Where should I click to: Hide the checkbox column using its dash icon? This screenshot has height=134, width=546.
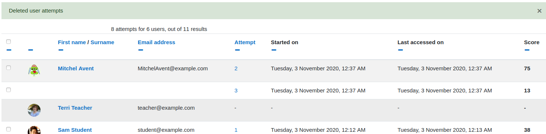click(9, 50)
